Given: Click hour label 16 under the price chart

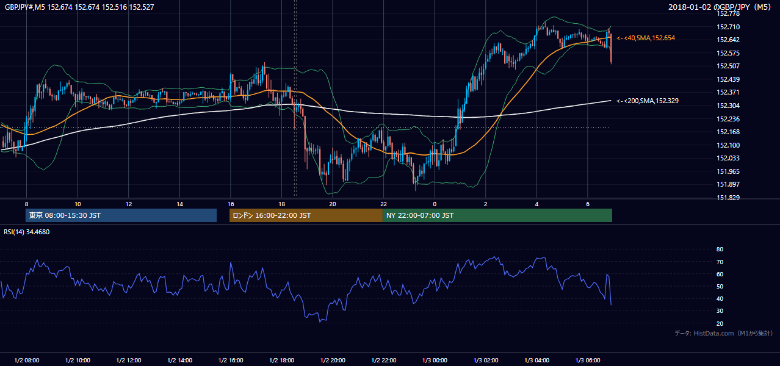Looking at the screenshot, I should (231, 204).
